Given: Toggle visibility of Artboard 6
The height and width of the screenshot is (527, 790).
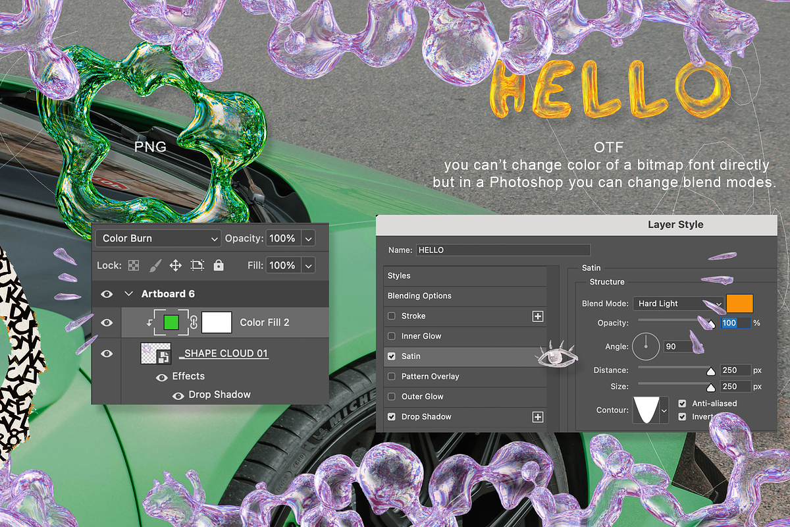Looking at the screenshot, I should point(107,294).
